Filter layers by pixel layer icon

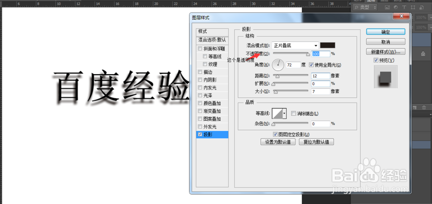388,7
